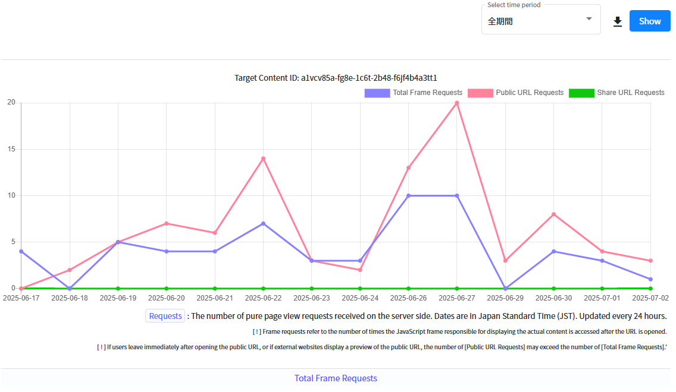Click the Public URL point on 2025-06-18
The height and width of the screenshot is (392, 676).
click(70, 270)
